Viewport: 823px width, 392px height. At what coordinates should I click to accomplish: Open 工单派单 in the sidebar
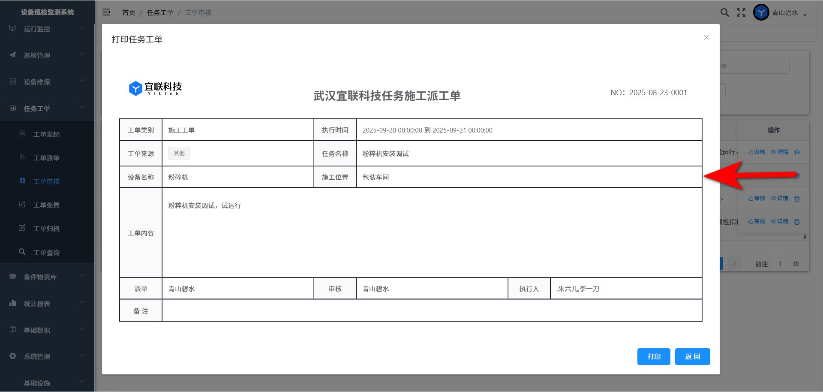click(46, 158)
